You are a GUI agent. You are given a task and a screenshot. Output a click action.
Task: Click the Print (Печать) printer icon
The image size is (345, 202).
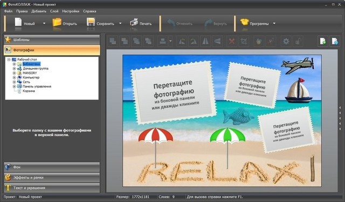(134, 23)
